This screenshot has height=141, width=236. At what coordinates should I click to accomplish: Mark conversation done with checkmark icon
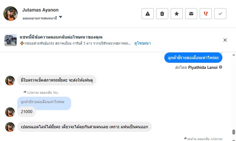click(220, 14)
